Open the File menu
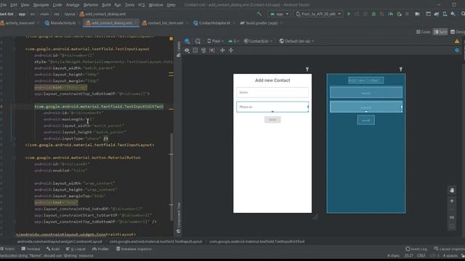Image resolution: width=465 pixels, height=261 pixels. (3, 5)
